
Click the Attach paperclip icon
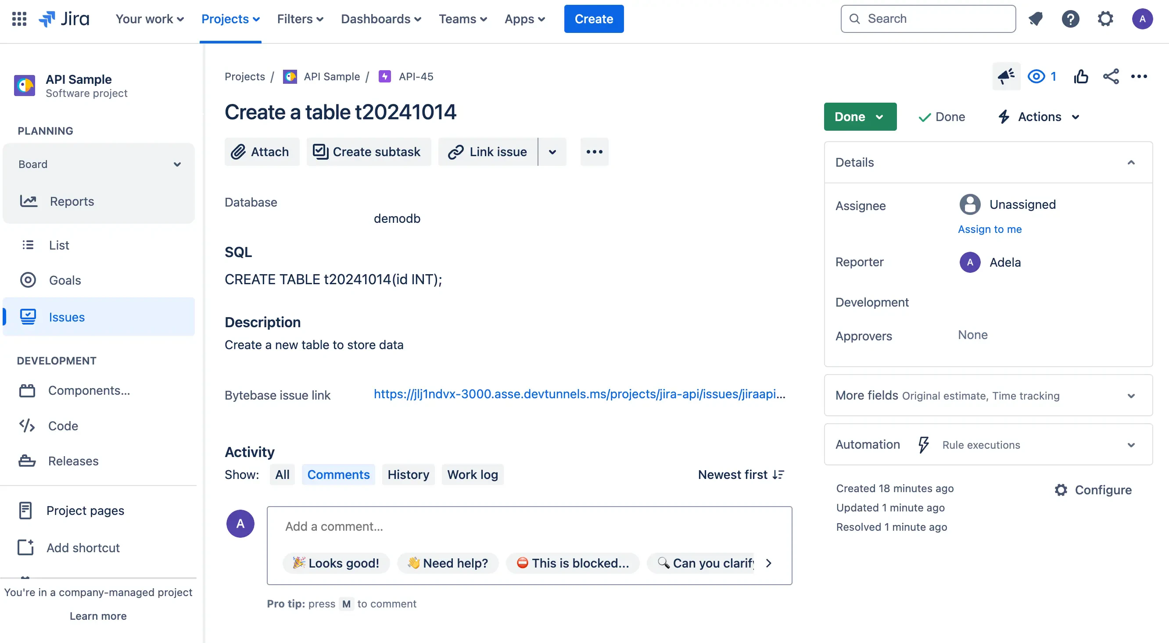point(239,151)
